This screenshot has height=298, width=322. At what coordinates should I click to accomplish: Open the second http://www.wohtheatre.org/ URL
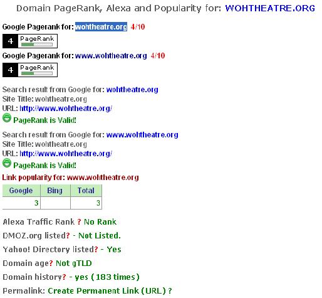coord(66,154)
